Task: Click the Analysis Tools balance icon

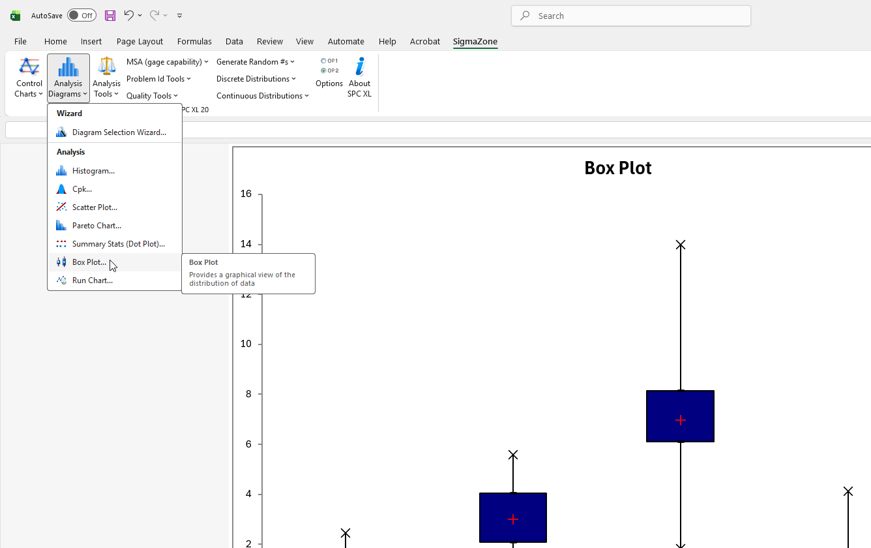Action: click(106, 66)
